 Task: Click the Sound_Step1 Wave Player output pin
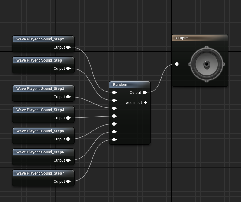[69, 69]
